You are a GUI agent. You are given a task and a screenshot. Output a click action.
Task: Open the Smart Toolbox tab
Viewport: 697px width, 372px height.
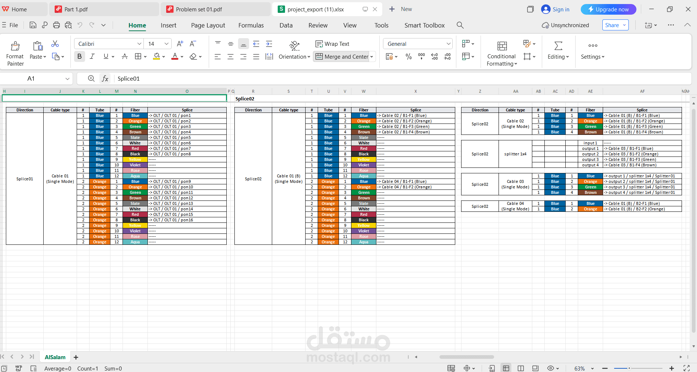[424, 25]
